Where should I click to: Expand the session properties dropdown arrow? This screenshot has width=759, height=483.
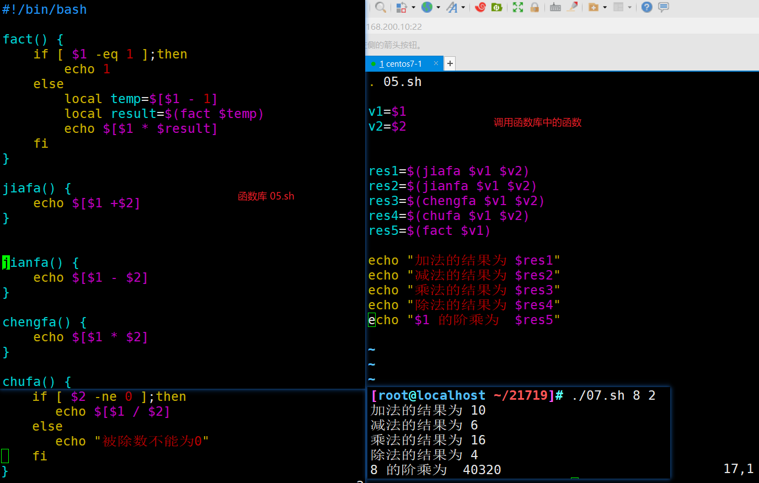(413, 7)
